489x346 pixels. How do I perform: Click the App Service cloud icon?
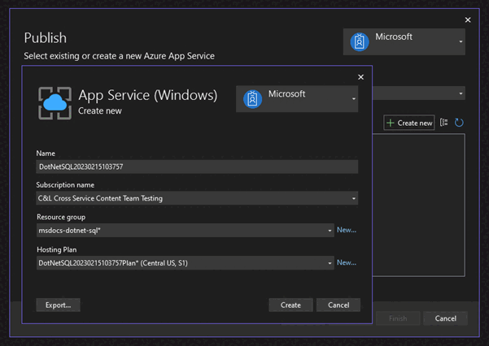click(x=55, y=102)
